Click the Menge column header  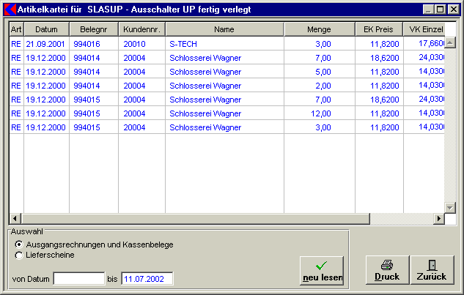point(318,29)
